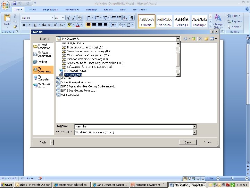
Task: Toggle Strikethrough formatting
Action: point(44,25)
